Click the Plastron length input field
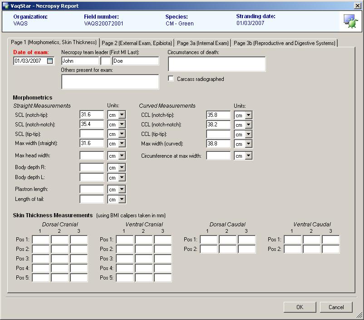The height and width of the screenshot is (320, 364). [92, 189]
